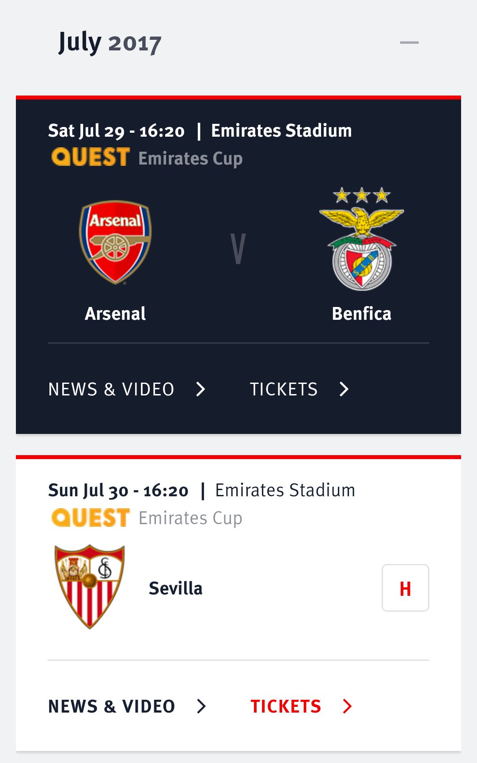
Task: Click arrow next to Sevilla News & Video
Action: point(201,706)
